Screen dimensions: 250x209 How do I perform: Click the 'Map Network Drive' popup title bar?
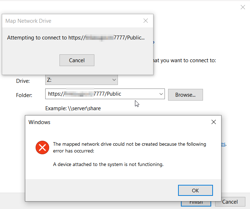(x=72, y=21)
